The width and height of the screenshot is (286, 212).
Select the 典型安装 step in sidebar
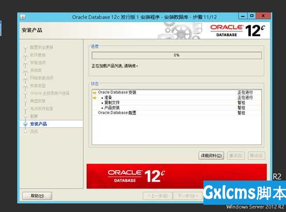pos(38,101)
